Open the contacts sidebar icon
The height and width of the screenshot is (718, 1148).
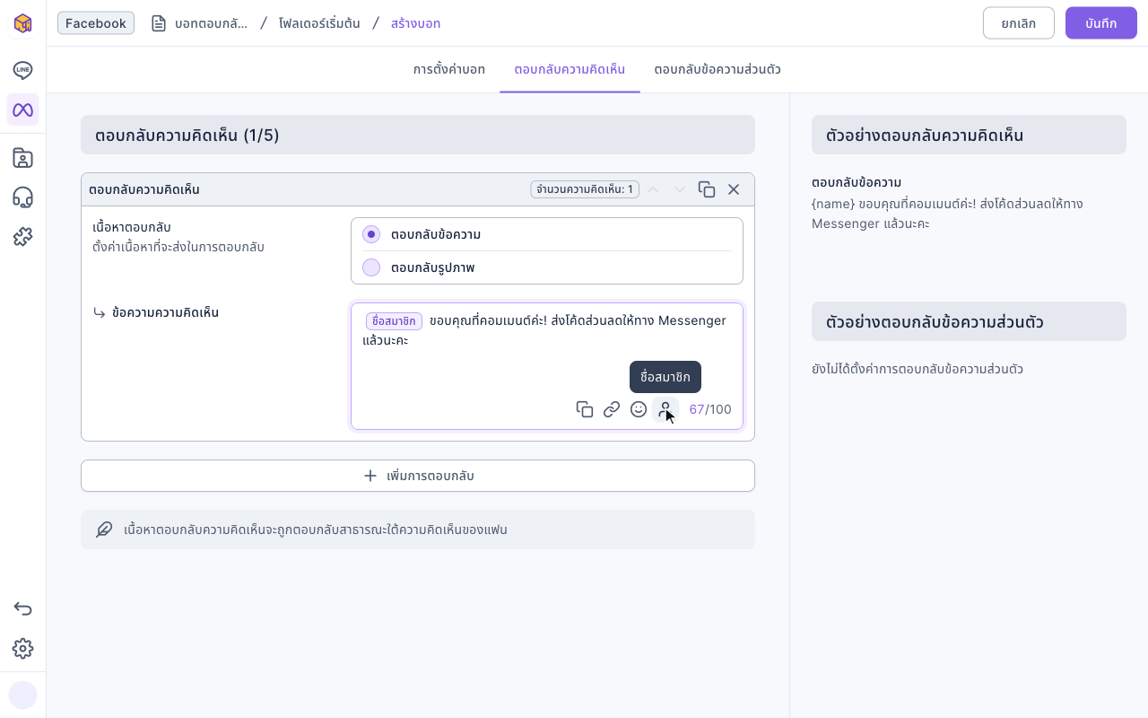[23, 158]
